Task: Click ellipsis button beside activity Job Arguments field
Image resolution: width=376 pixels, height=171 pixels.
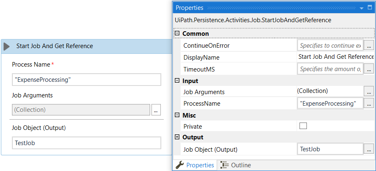Action: 156,110
